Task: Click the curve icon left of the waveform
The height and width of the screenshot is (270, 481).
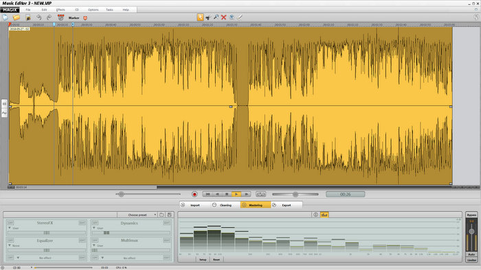Action: click(4, 113)
